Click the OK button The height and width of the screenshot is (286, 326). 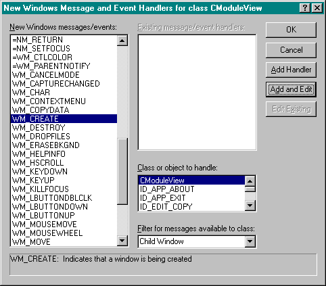click(291, 30)
